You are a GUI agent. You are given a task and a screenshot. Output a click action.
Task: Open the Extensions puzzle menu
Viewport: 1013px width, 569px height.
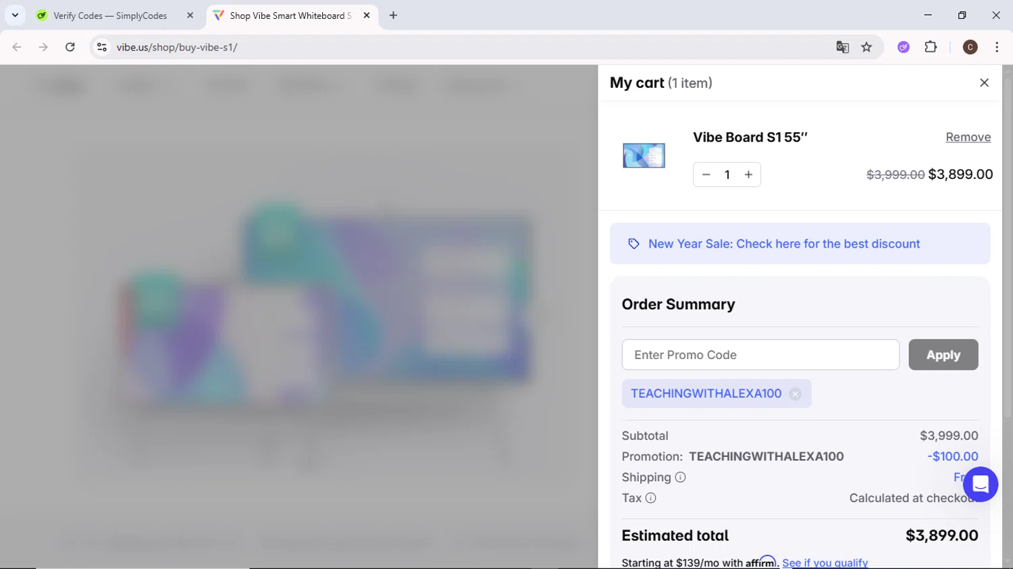pyautogui.click(x=931, y=47)
